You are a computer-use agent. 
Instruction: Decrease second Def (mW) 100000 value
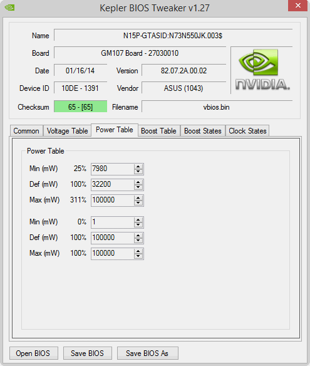click(138, 240)
